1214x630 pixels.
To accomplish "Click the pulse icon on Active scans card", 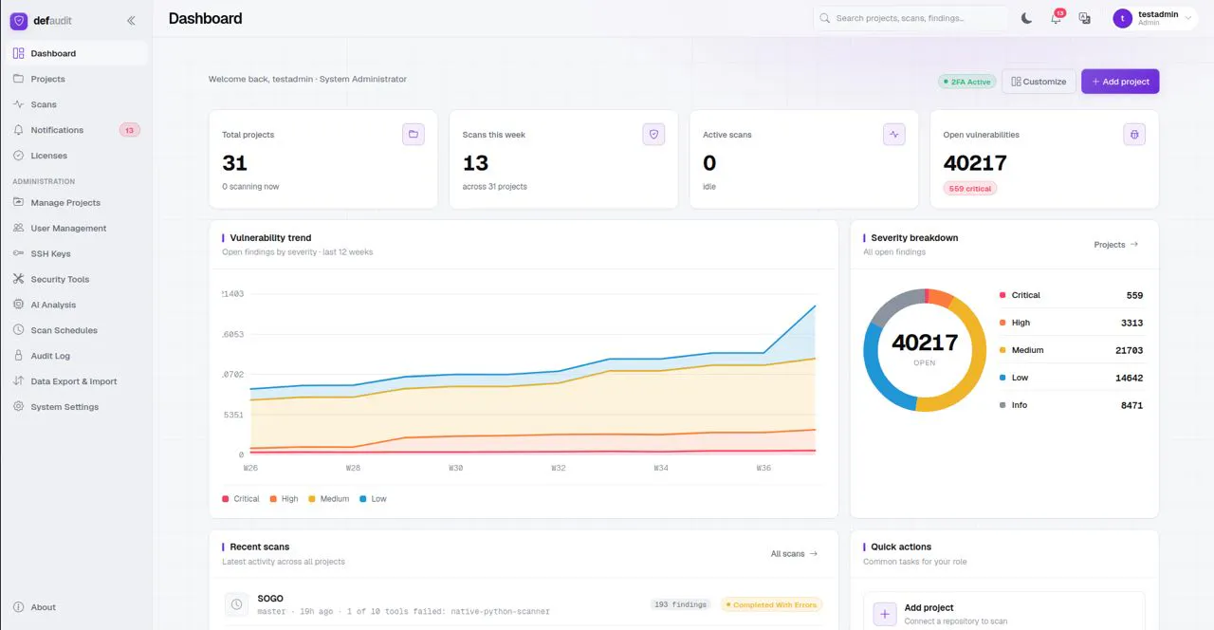I will coord(894,135).
